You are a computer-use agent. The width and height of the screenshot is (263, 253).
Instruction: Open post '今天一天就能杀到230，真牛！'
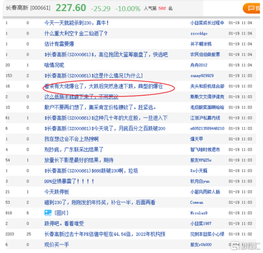tap(76, 23)
